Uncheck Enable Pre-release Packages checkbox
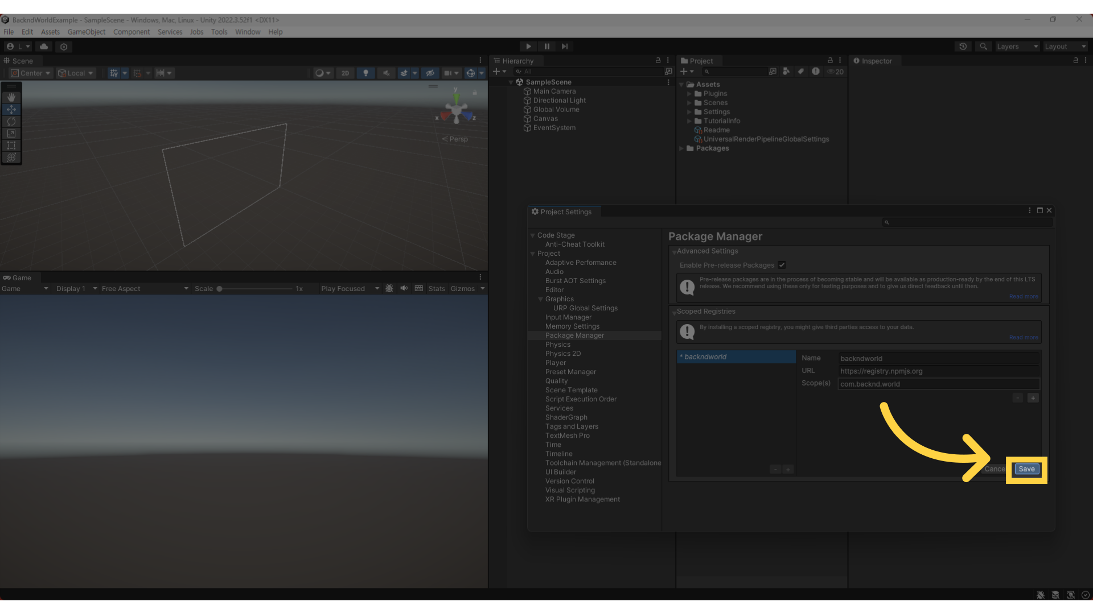Screen dimensions: 1093x614 coord(782,265)
